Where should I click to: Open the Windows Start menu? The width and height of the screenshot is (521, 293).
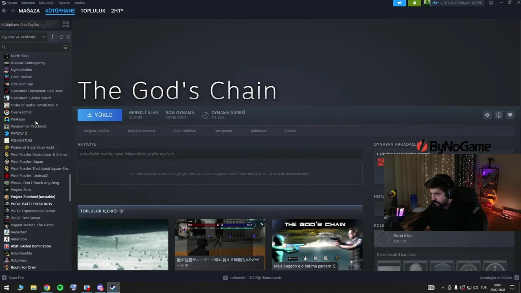tap(7, 288)
